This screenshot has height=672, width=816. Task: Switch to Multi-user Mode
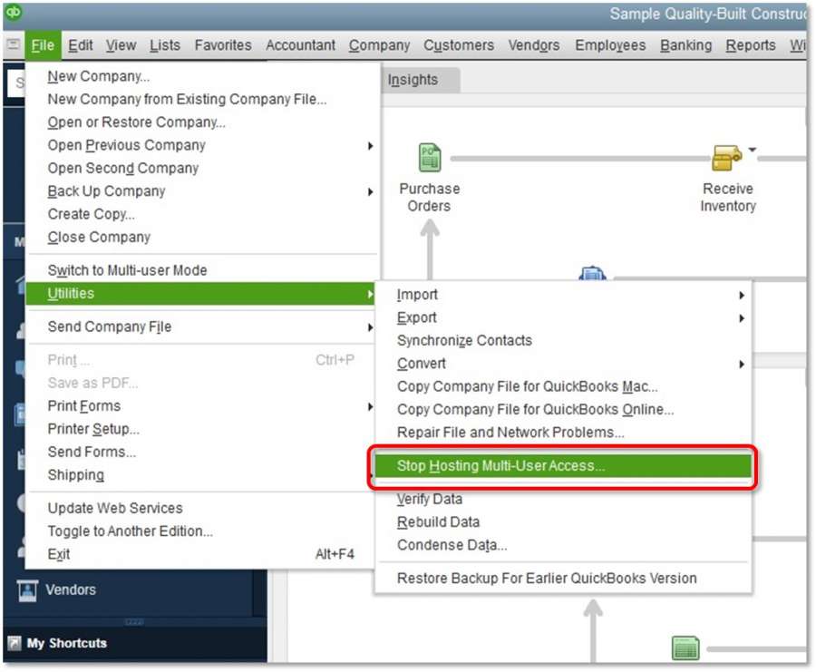(x=127, y=270)
